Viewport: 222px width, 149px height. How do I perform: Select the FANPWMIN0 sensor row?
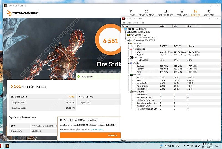click(171, 60)
